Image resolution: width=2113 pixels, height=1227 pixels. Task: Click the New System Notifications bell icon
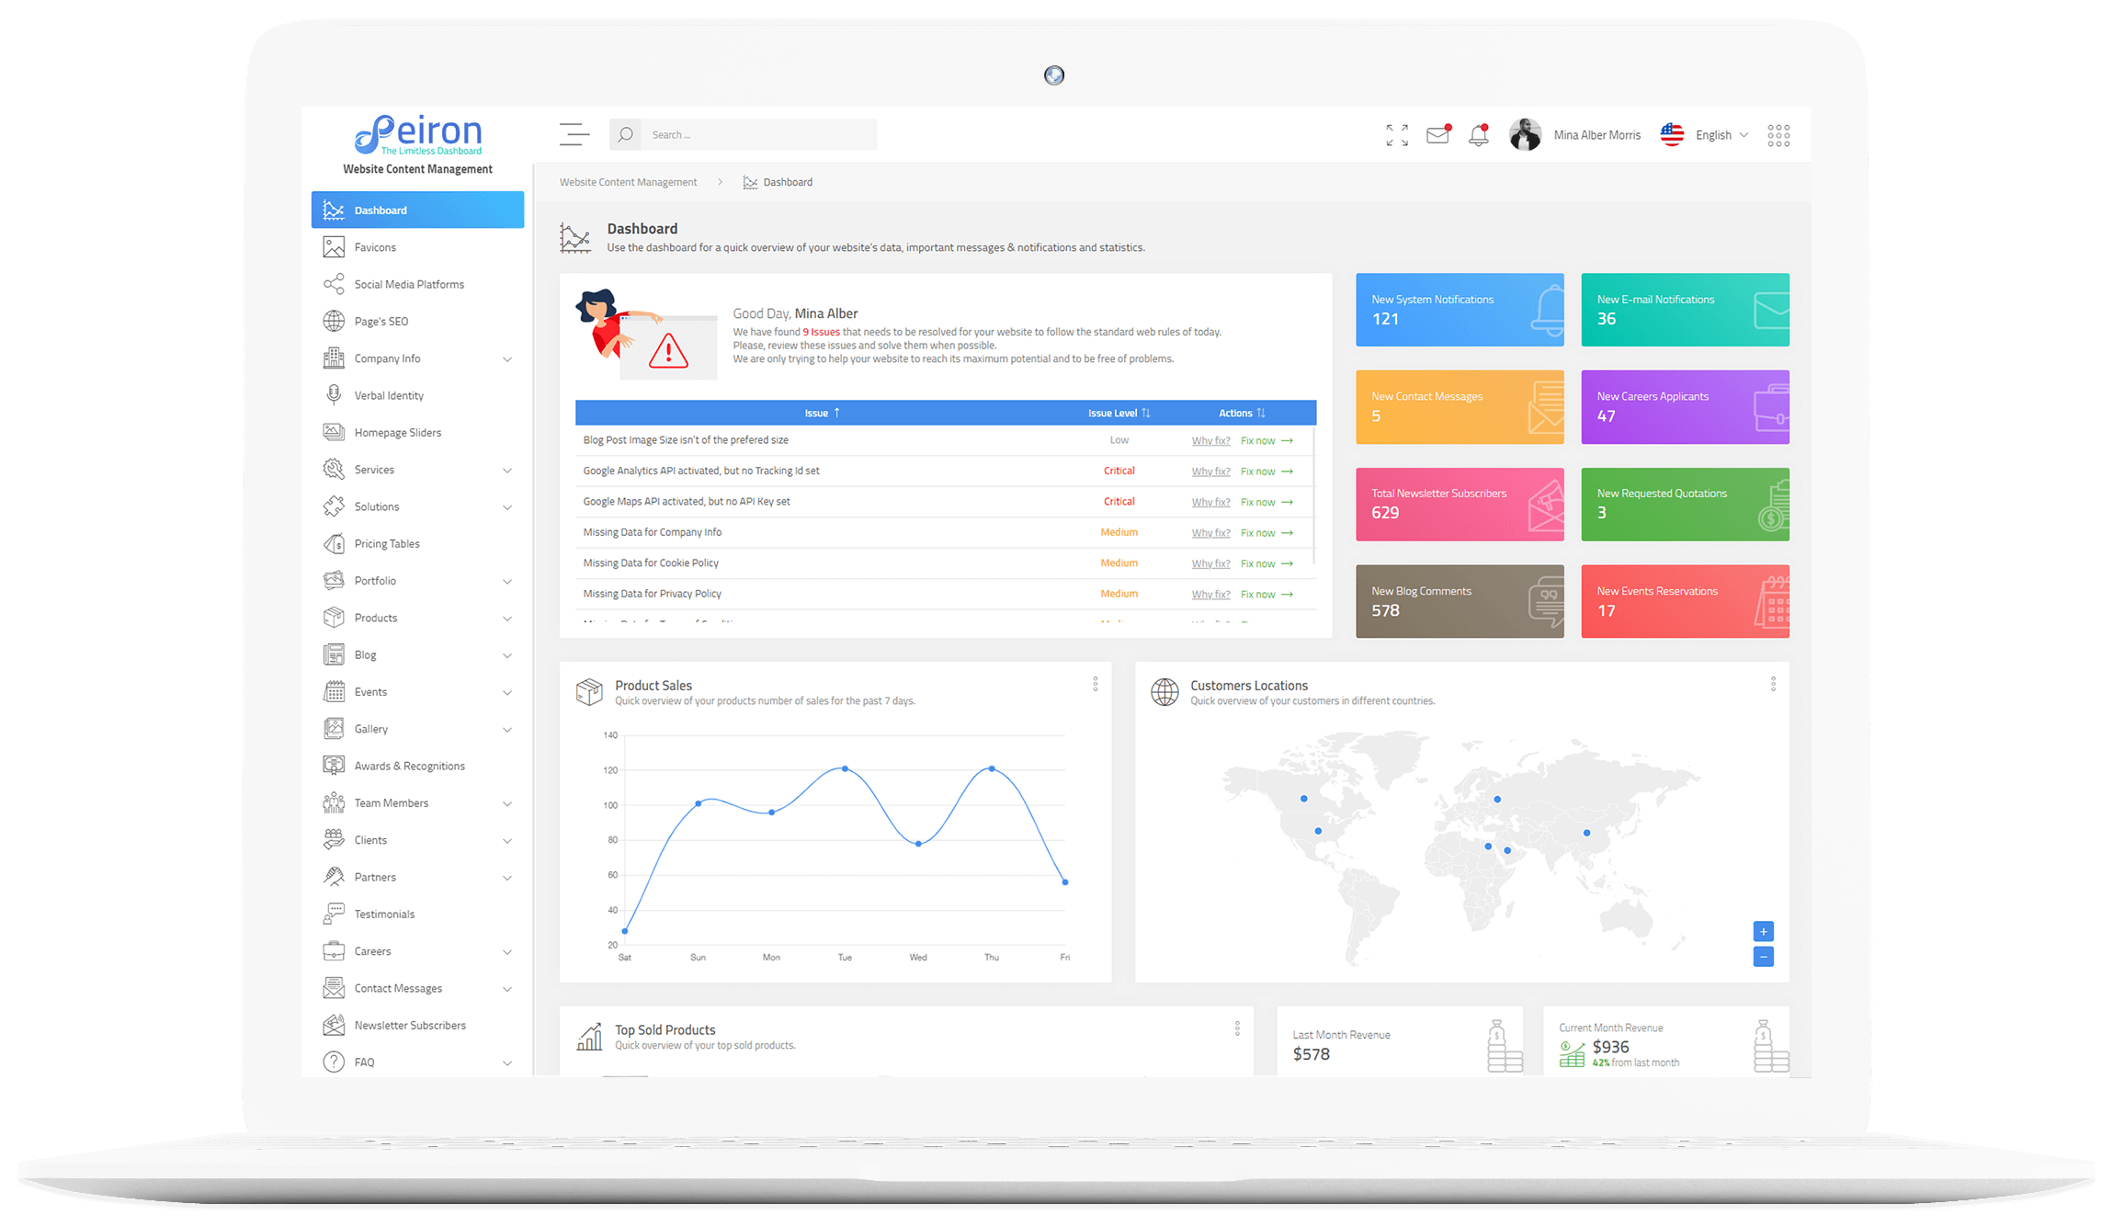1543,312
